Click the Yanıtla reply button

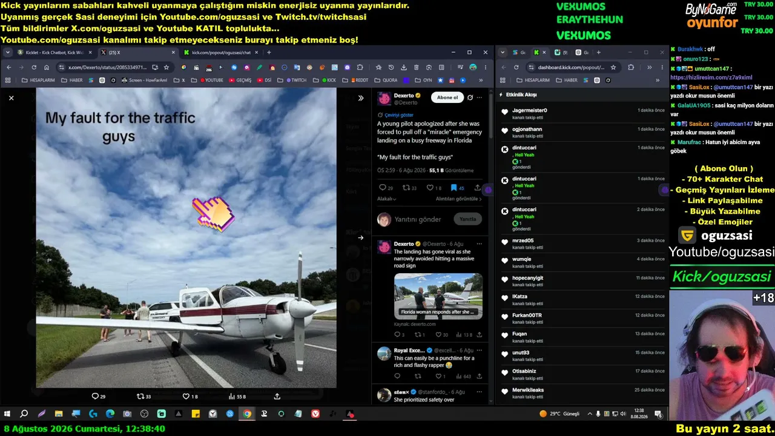point(468,219)
